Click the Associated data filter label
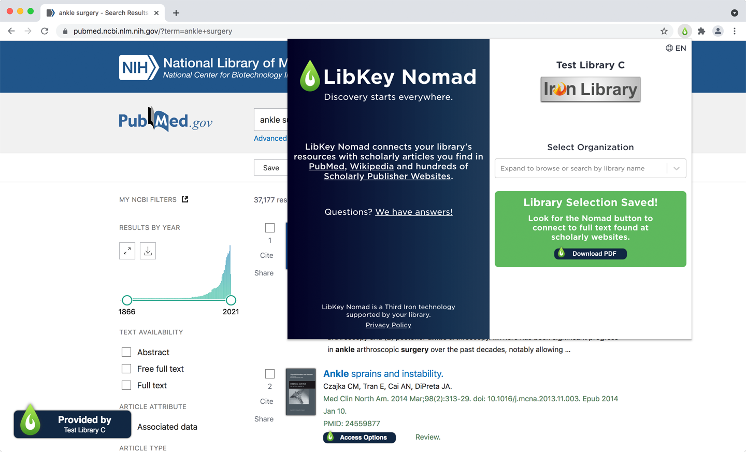Screen dimensions: 746x452 tap(167, 427)
